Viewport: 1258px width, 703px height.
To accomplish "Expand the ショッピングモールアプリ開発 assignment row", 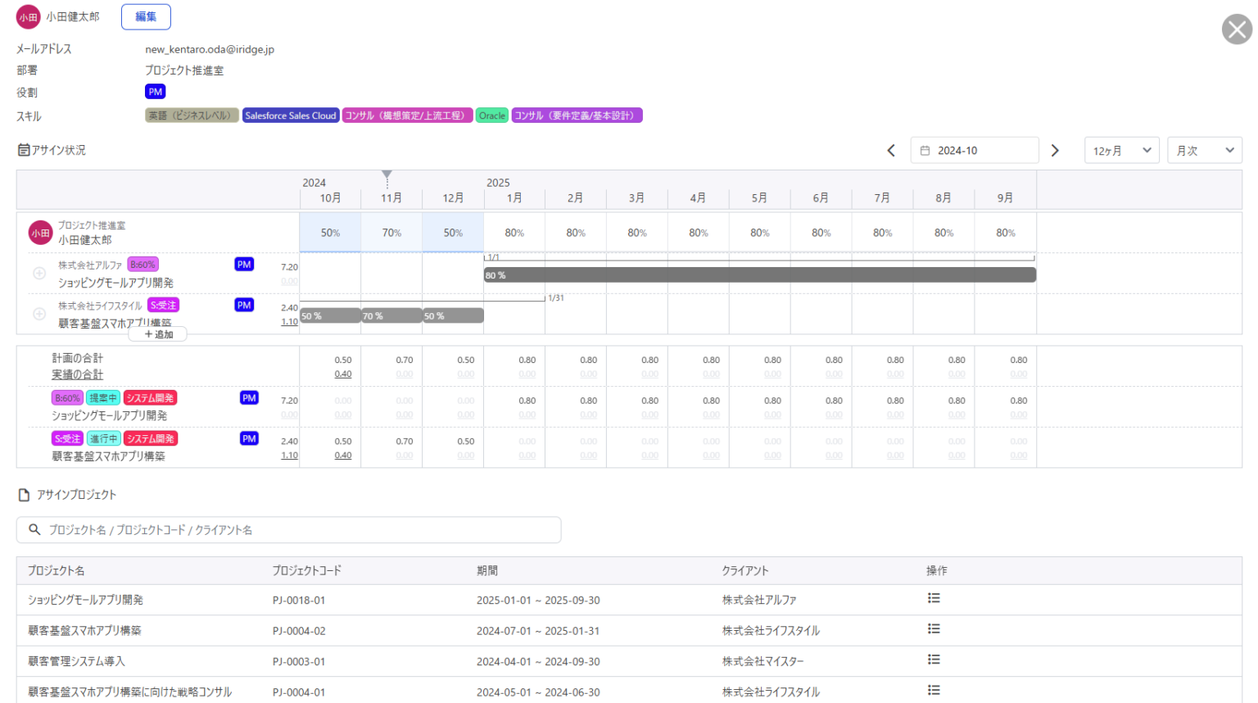I will 39,274.
